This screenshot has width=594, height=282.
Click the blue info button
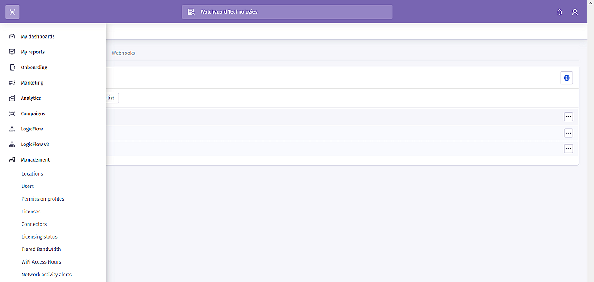567,78
